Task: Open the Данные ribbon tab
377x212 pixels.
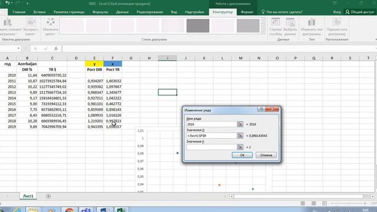Action: coord(122,12)
